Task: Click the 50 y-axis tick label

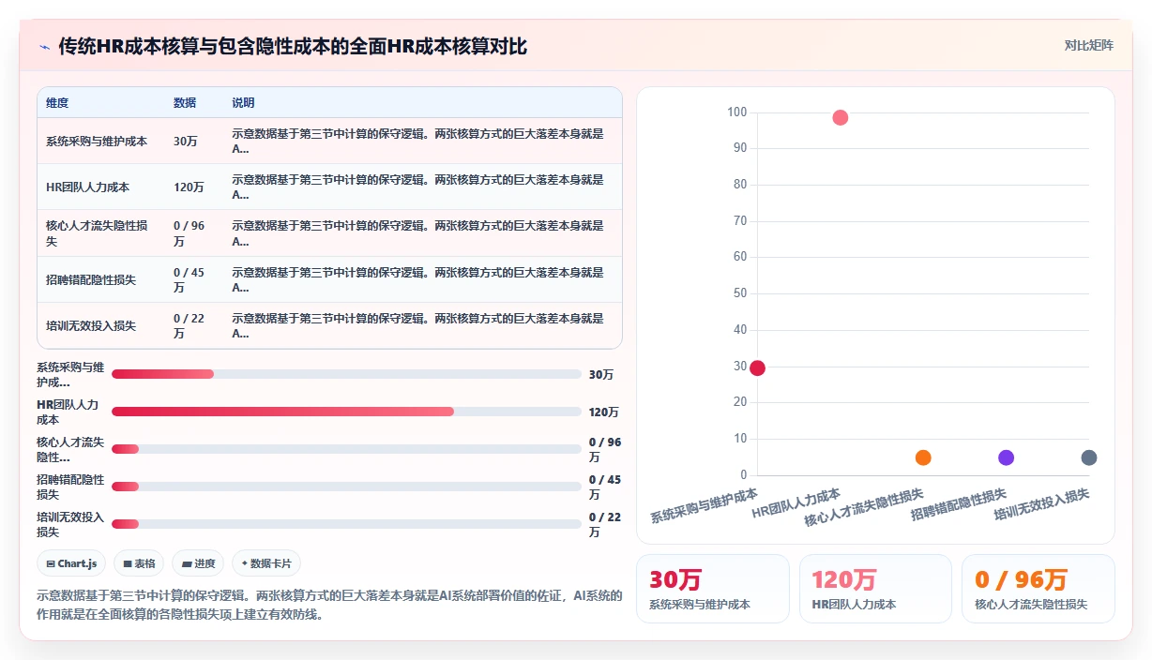Action: 740,293
